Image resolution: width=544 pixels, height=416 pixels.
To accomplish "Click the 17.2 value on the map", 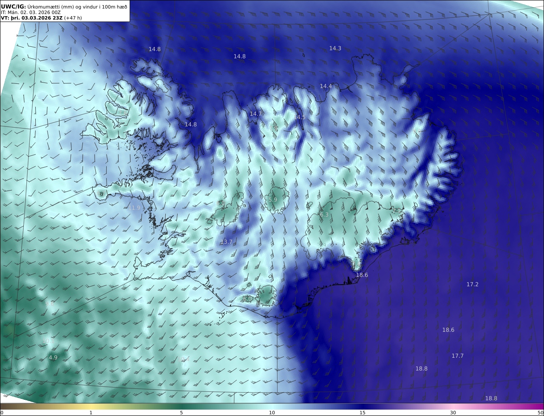I will click(x=473, y=285).
